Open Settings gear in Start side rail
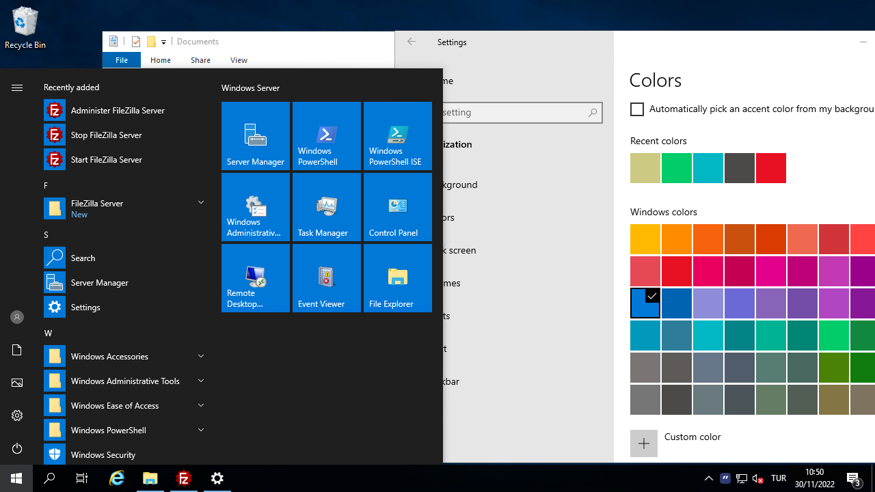This screenshot has width=875, height=492. click(17, 415)
